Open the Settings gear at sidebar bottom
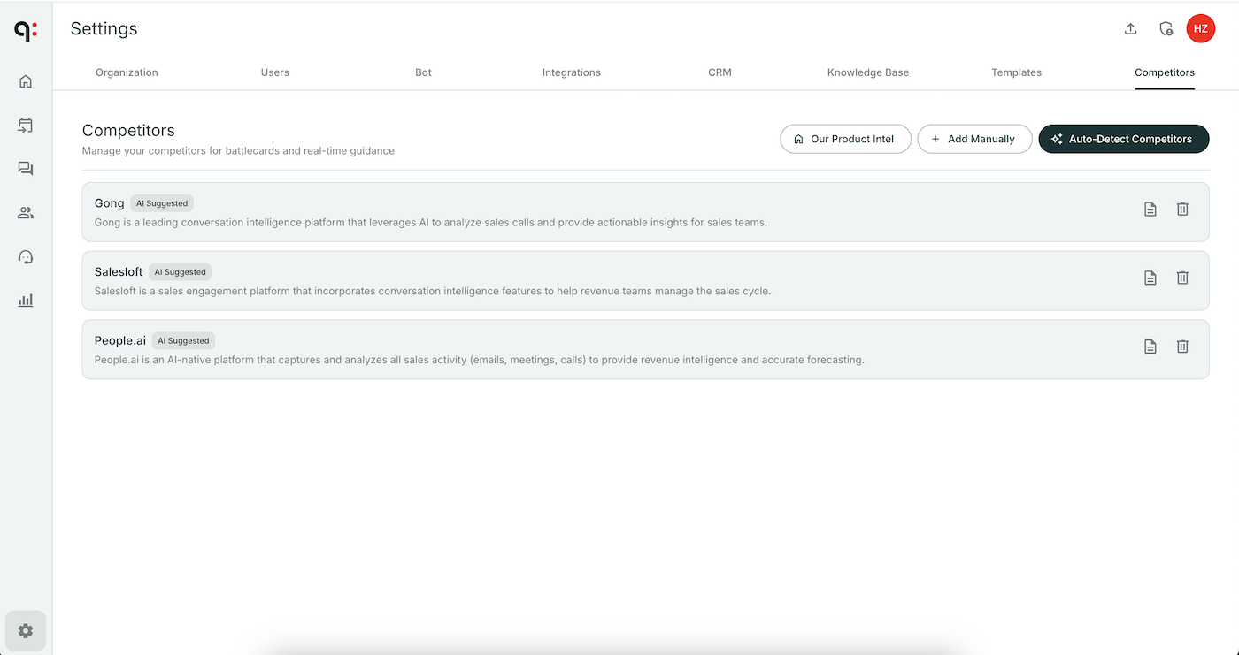The image size is (1239, 655). point(25,630)
